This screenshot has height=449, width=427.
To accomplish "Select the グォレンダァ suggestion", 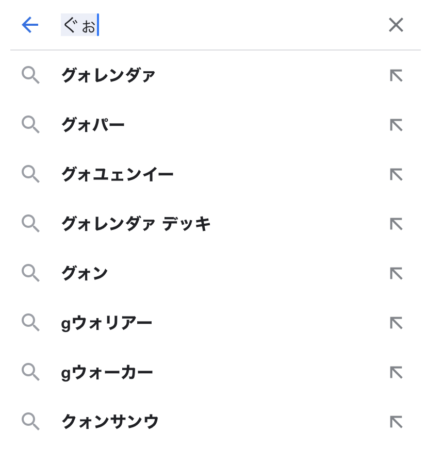I will [x=108, y=76].
